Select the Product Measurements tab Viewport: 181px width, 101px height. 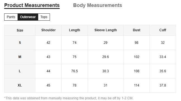click(32, 5)
